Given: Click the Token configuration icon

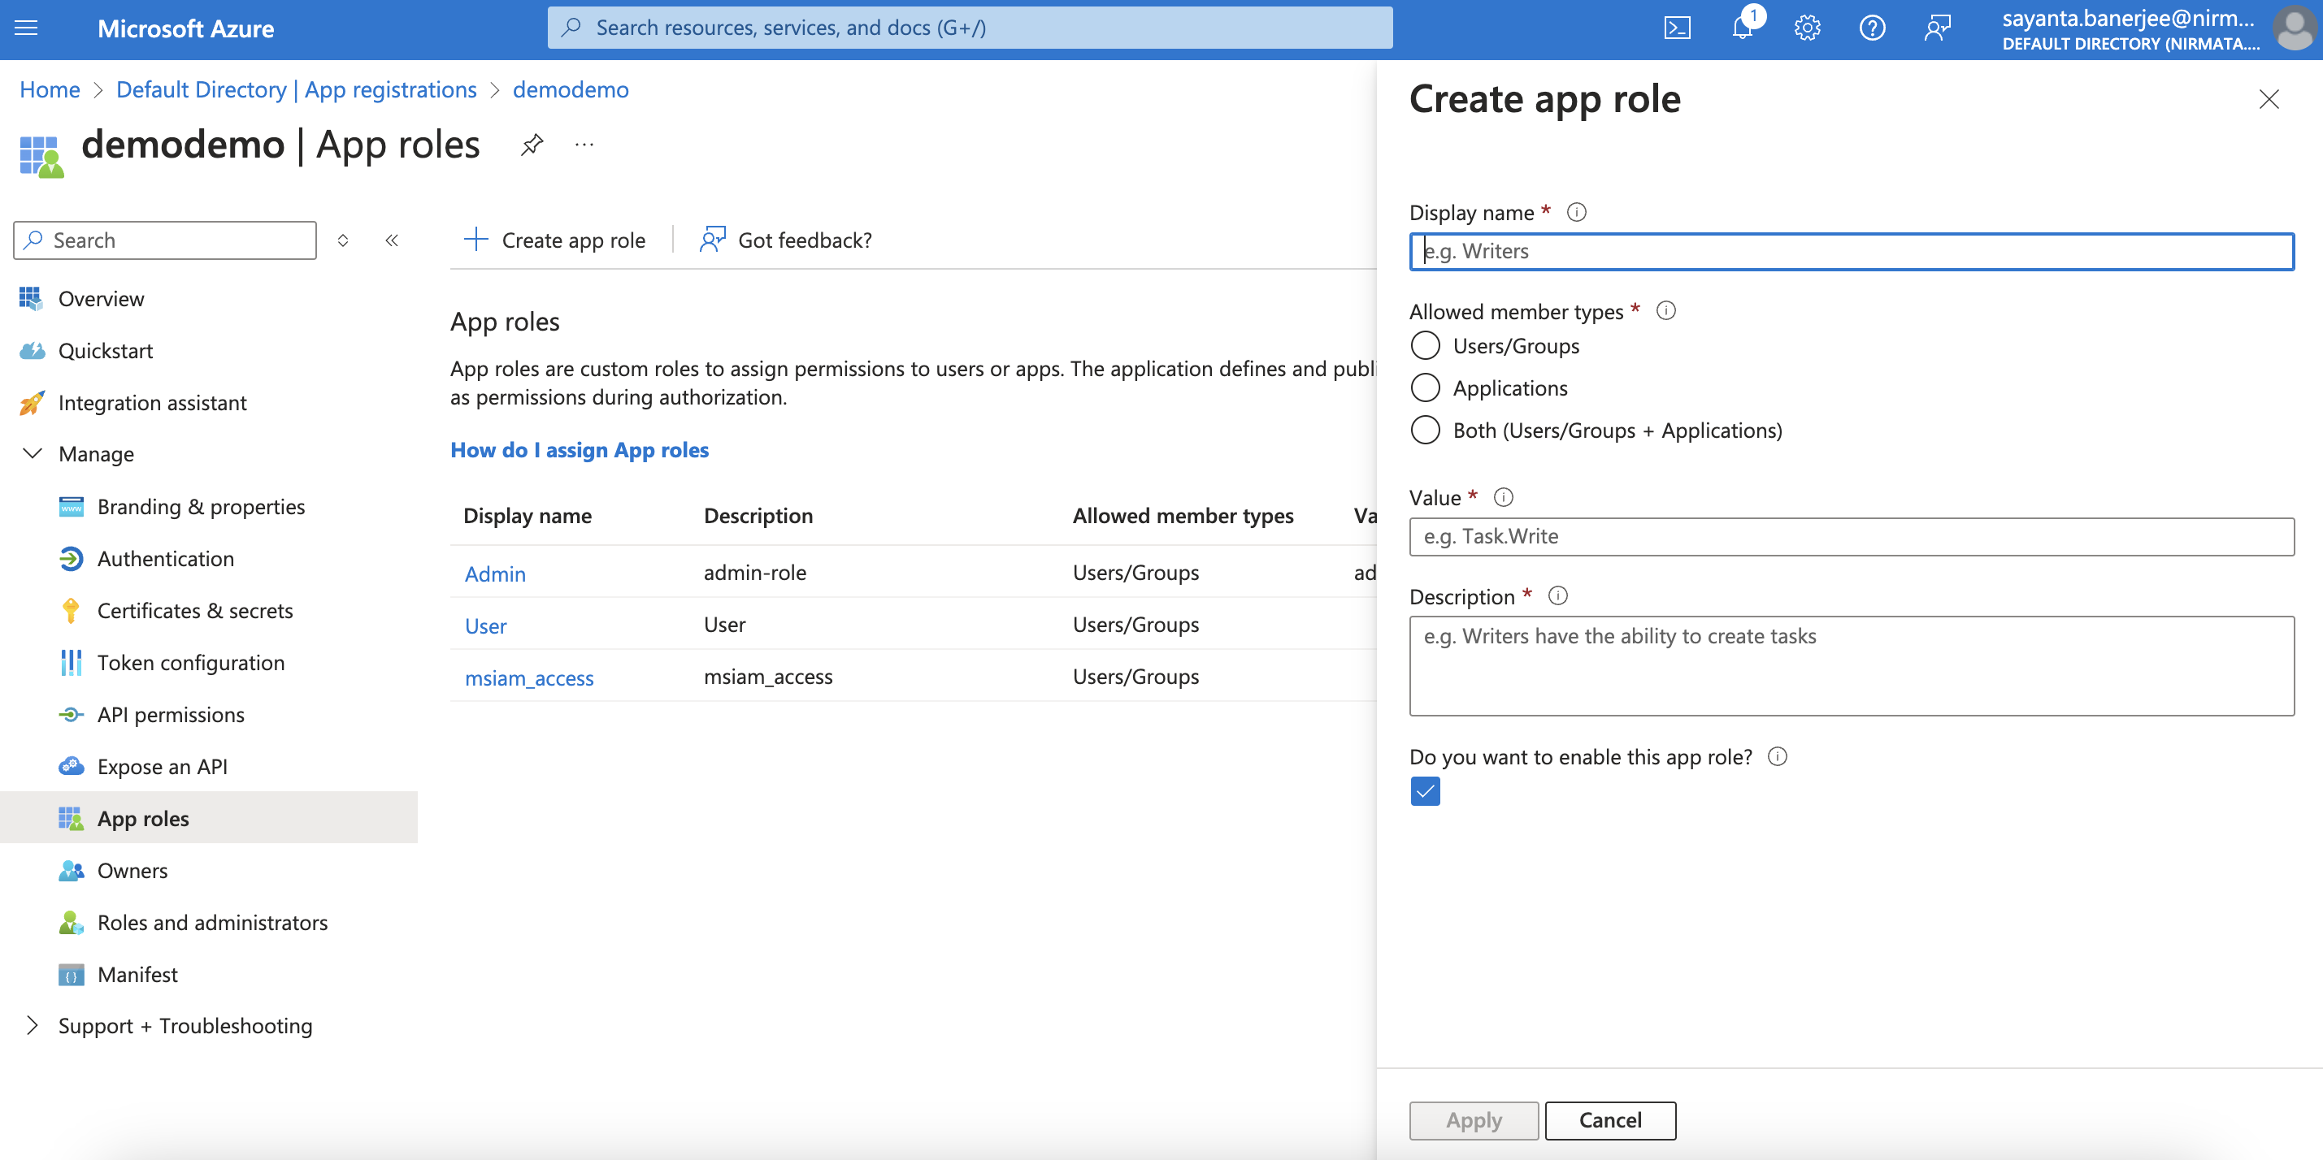Looking at the screenshot, I should [x=72, y=663].
